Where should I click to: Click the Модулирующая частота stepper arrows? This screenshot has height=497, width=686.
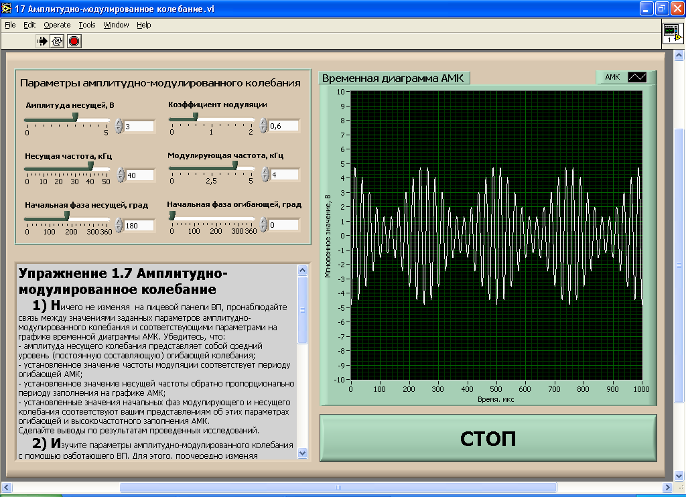(x=265, y=175)
